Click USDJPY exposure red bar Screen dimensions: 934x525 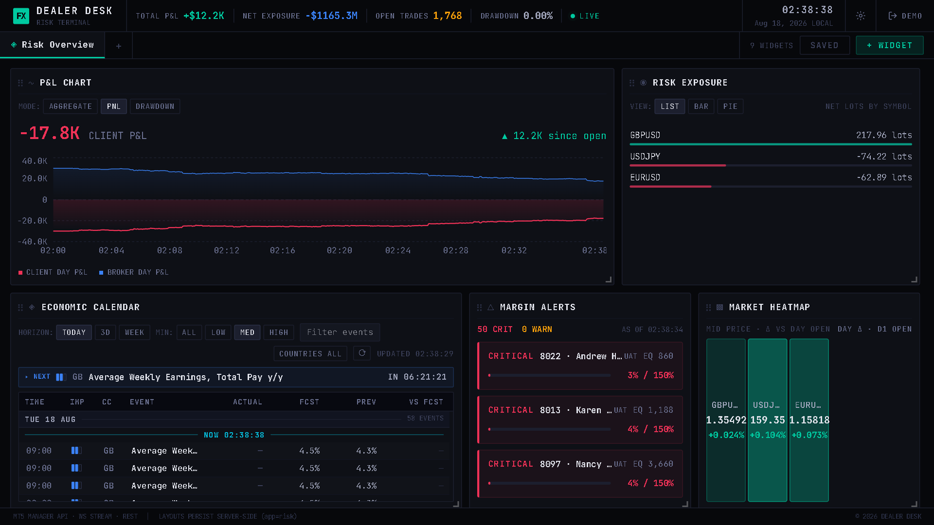[x=678, y=165]
